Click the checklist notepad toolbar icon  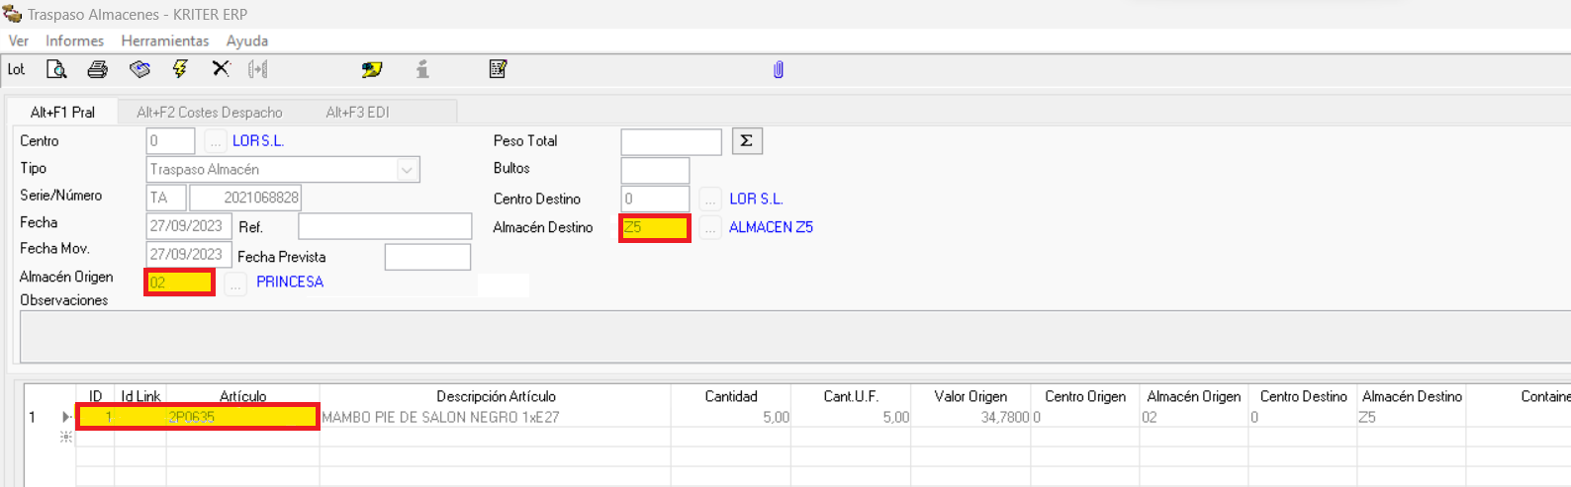tap(498, 68)
